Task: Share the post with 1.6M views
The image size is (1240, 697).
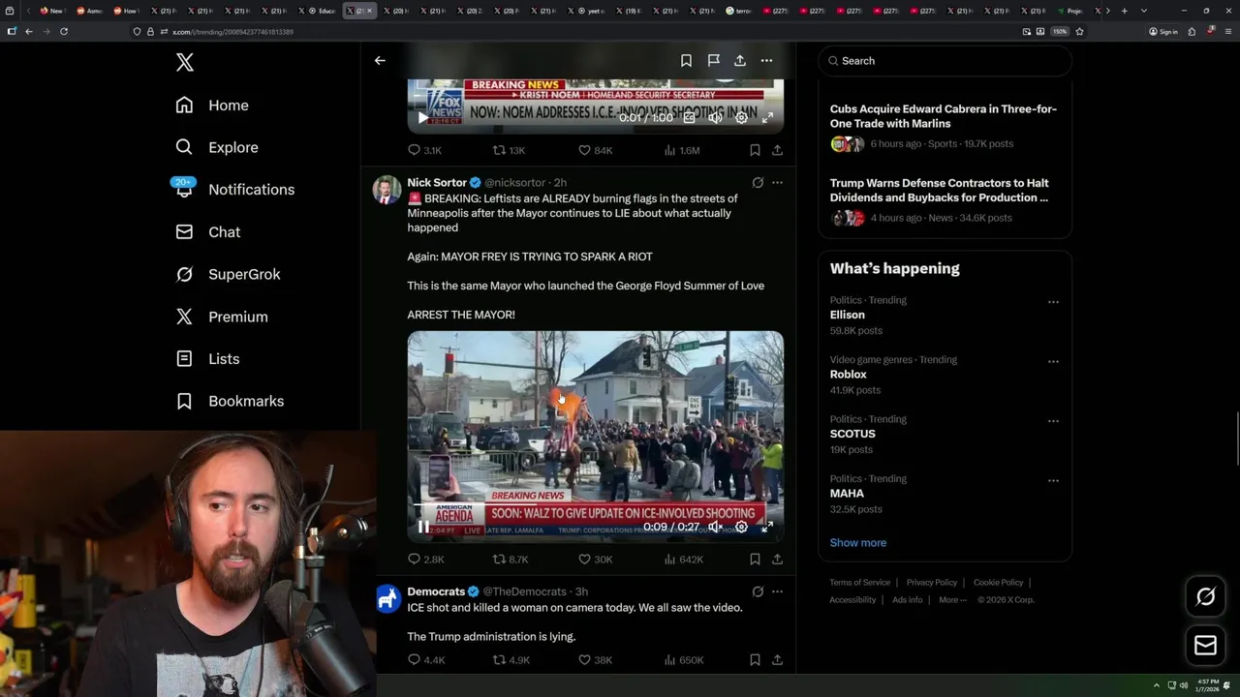Action: point(777,150)
